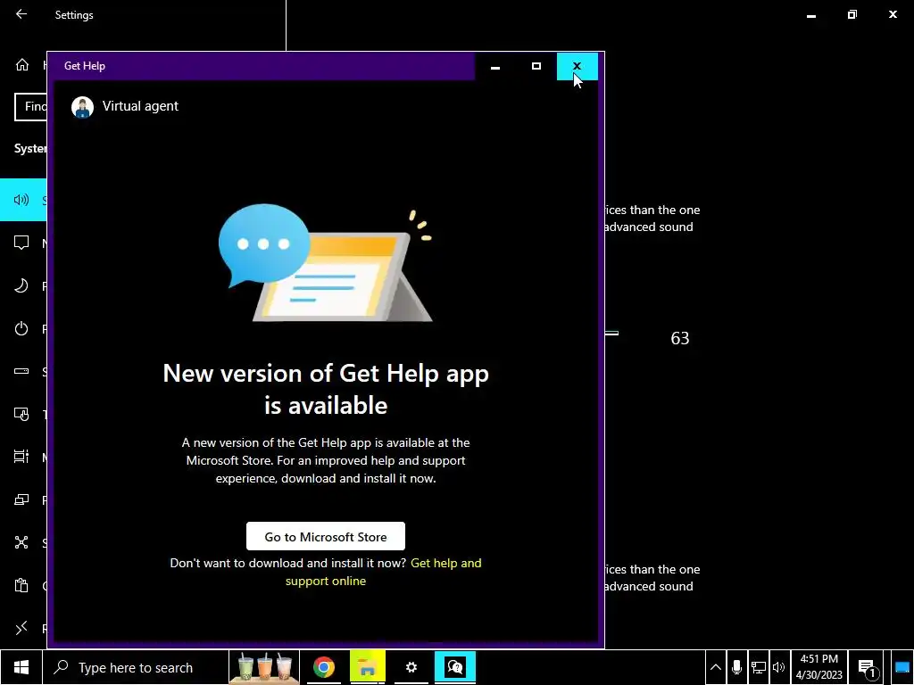Open Power & sleep icon in sidebar
Viewport: 914px width, 685px height.
tap(21, 328)
